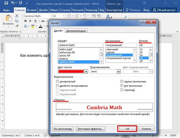Screen dimensions: 180x138
Task: Switch to the Дизайн ribbon tab
Action: tap(43, 10)
